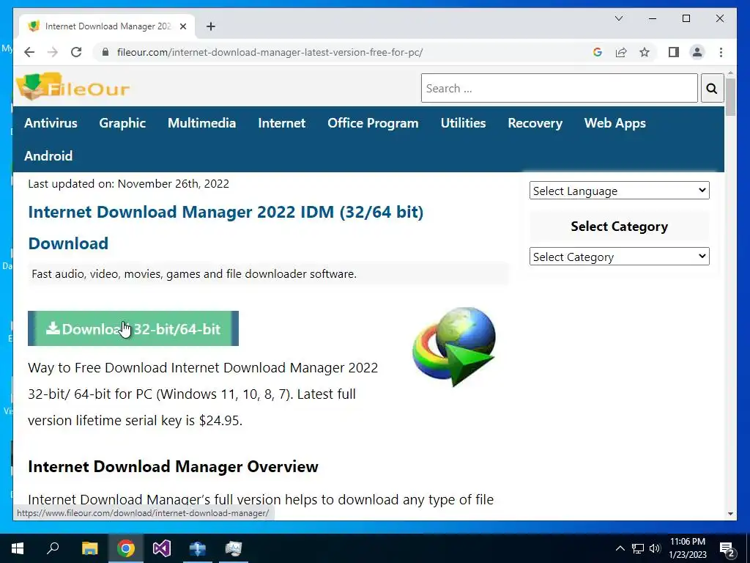This screenshot has width=750, height=563.
Task: Click the 'Last updated on: November 26th, 2022' text
Action: 128,184
